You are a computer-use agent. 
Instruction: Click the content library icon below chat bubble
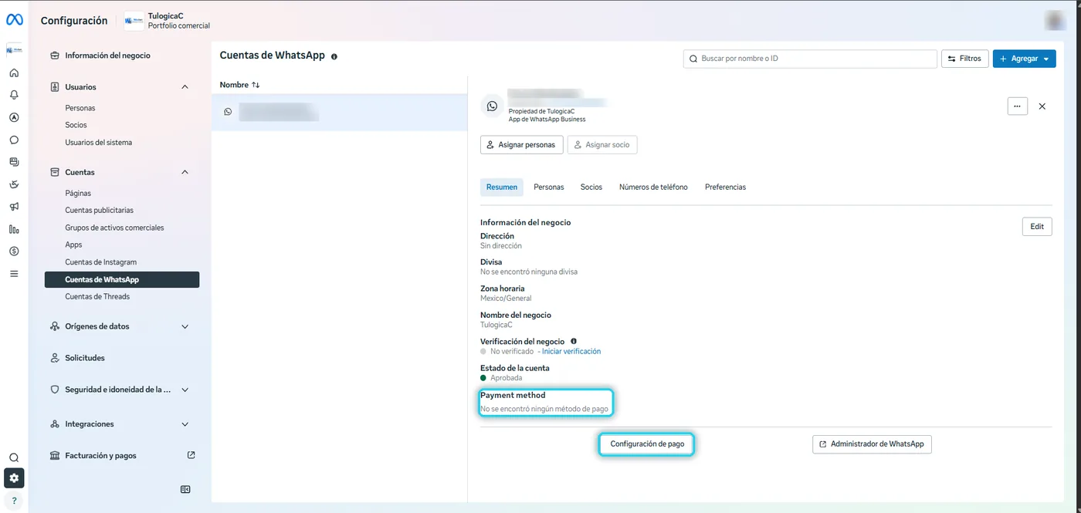click(x=14, y=162)
